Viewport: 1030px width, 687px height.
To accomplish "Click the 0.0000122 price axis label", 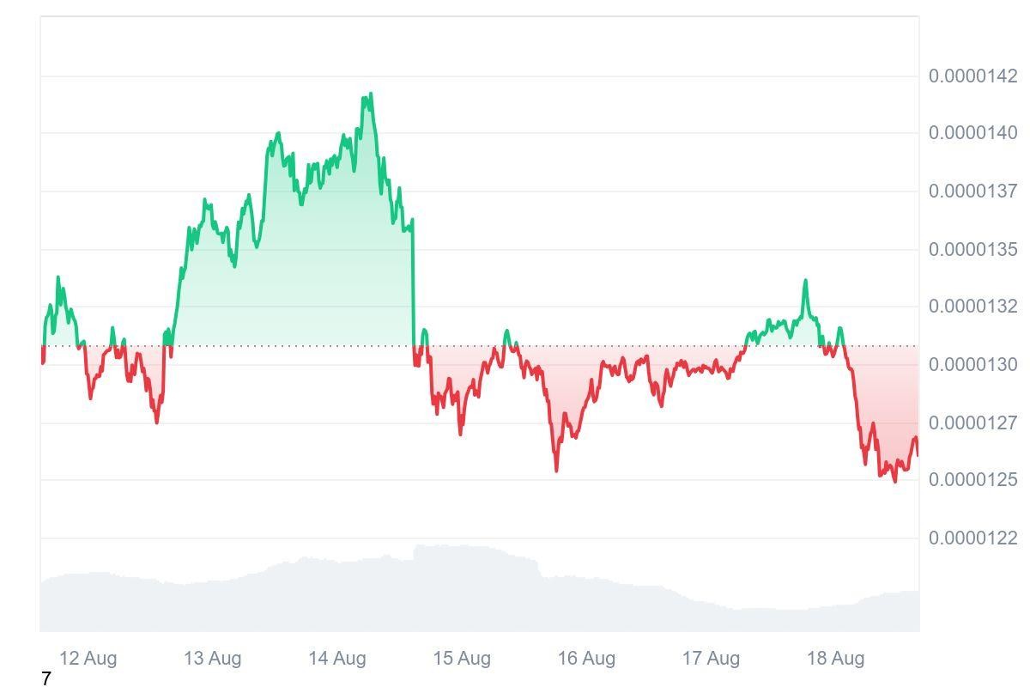I will tap(972, 538).
